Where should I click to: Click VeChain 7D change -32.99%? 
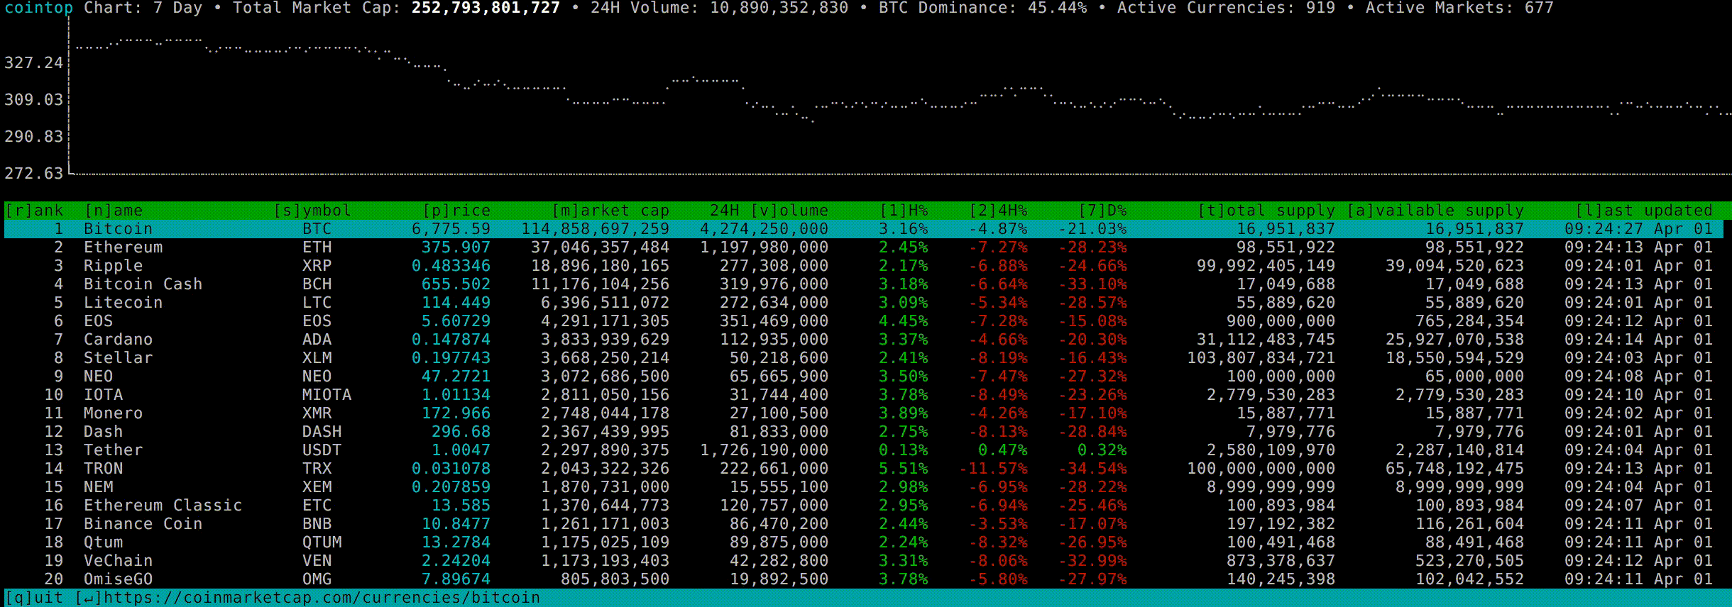coord(1092,561)
